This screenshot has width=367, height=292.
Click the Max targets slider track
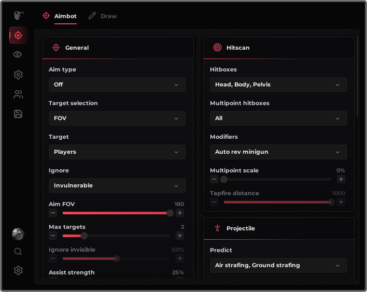116,236
